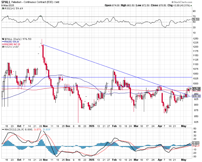Click the Open 974.00 value in header

coord(112,5)
